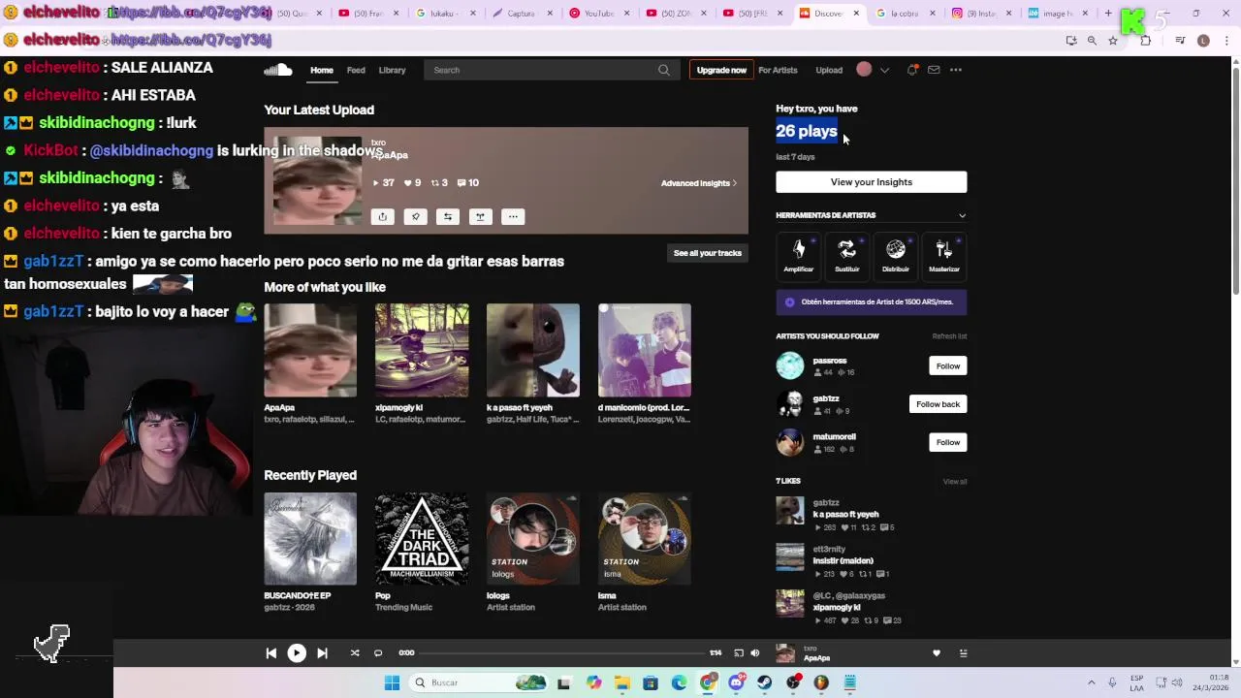Open the Library tab
Viewport: 1241px width, 698px height.
(x=392, y=70)
